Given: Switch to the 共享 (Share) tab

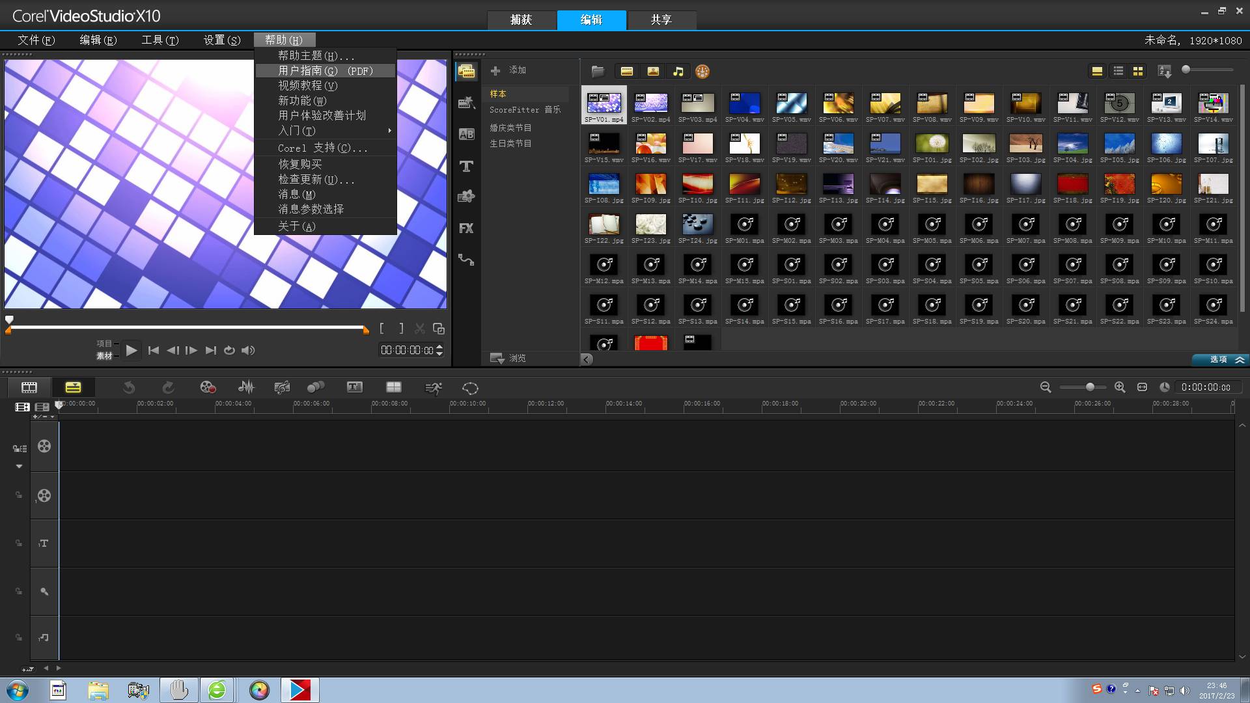Looking at the screenshot, I should tap(661, 20).
